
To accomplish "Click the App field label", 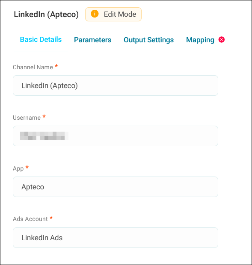I will (18, 169).
